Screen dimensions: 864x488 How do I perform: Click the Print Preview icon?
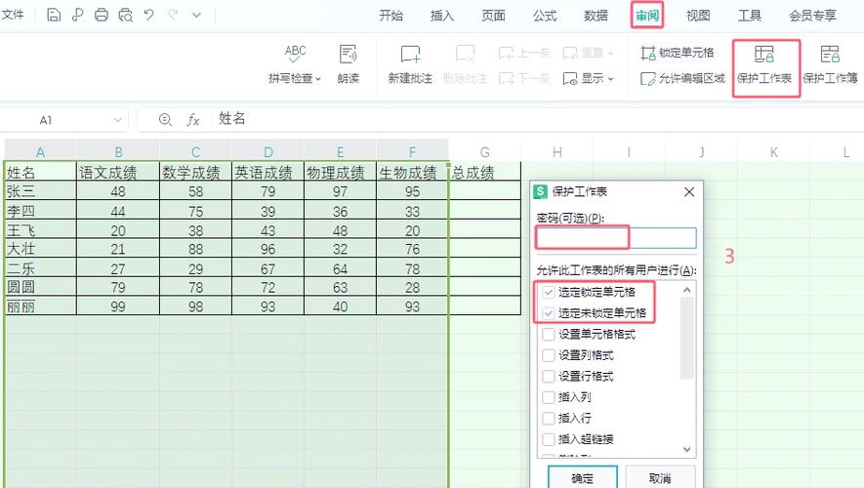click(x=126, y=15)
